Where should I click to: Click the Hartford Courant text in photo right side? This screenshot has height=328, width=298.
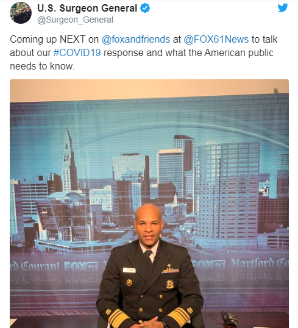(259, 265)
